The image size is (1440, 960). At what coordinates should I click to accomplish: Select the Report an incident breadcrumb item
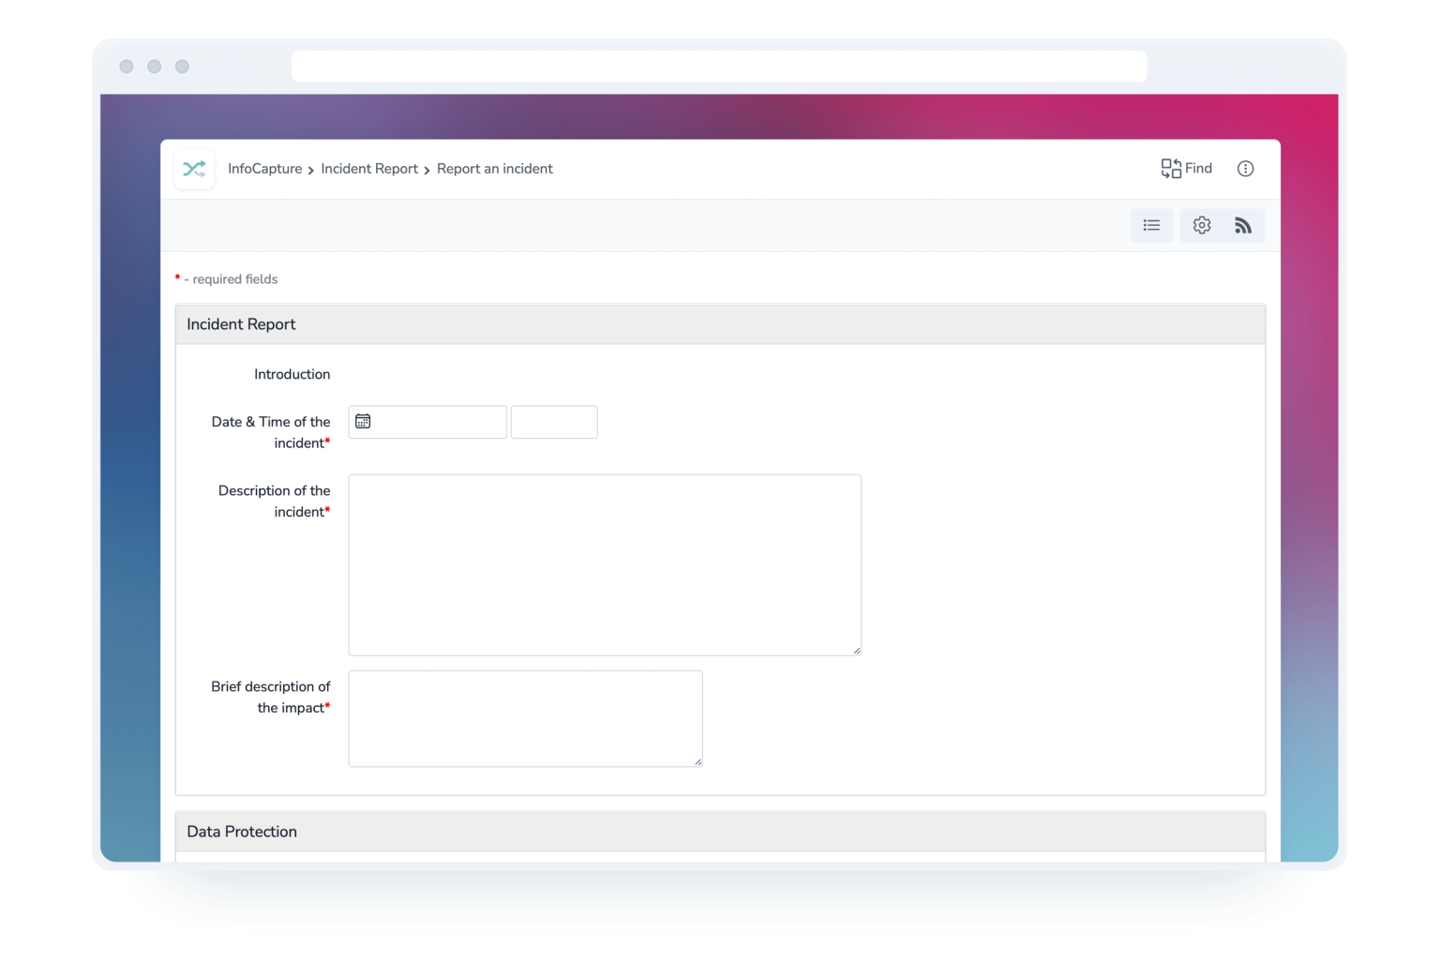495,168
